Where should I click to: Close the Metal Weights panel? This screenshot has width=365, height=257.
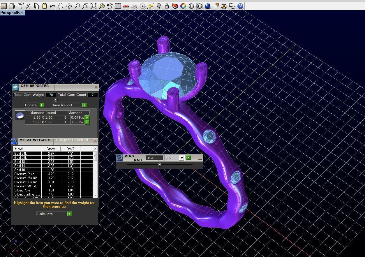[95, 141]
